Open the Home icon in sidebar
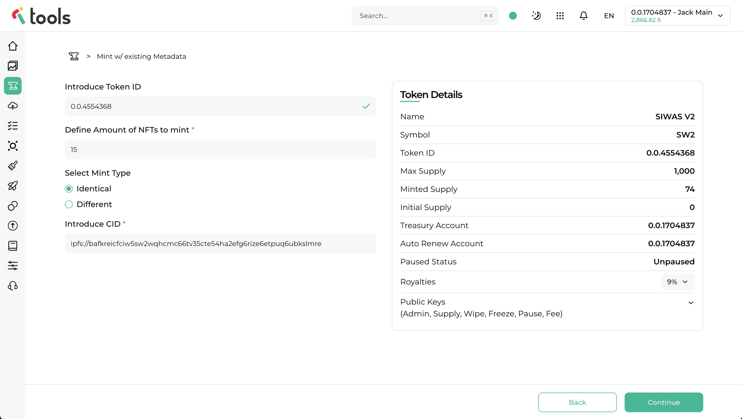The width and height of the screenshot is (742, 419). point(13,46)
